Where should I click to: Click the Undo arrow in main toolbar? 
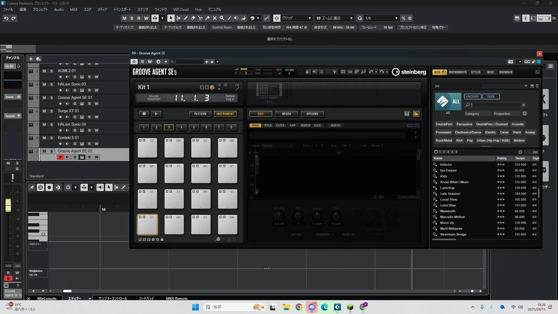tap(6, 18)
